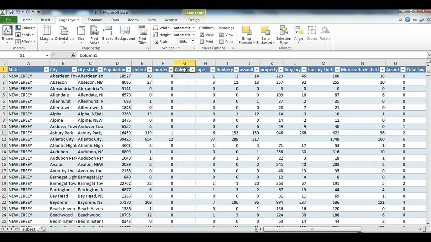431x242 pixels.
Task: Open theme Colors menu
Action: (25, 28)
